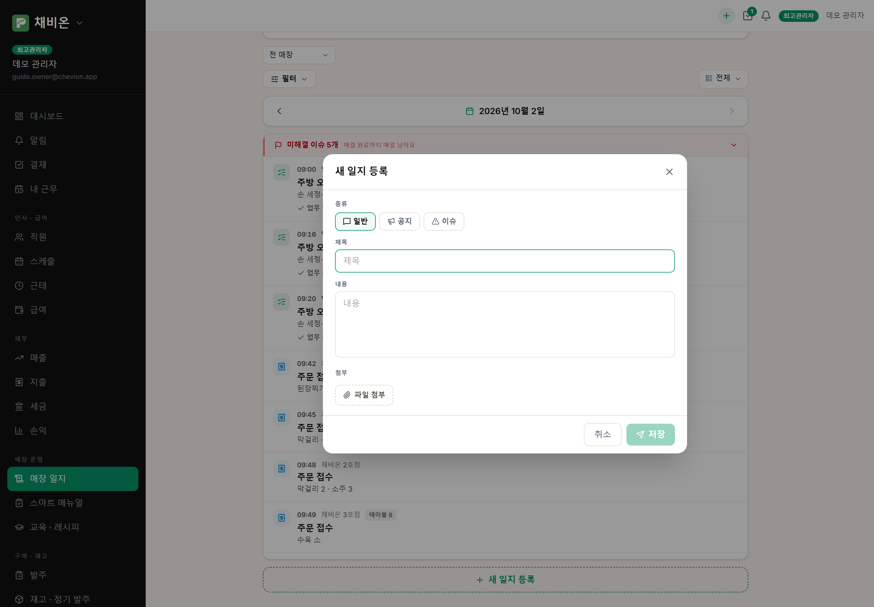
Task: Go to next day arrow
Action: click(731, 111)
